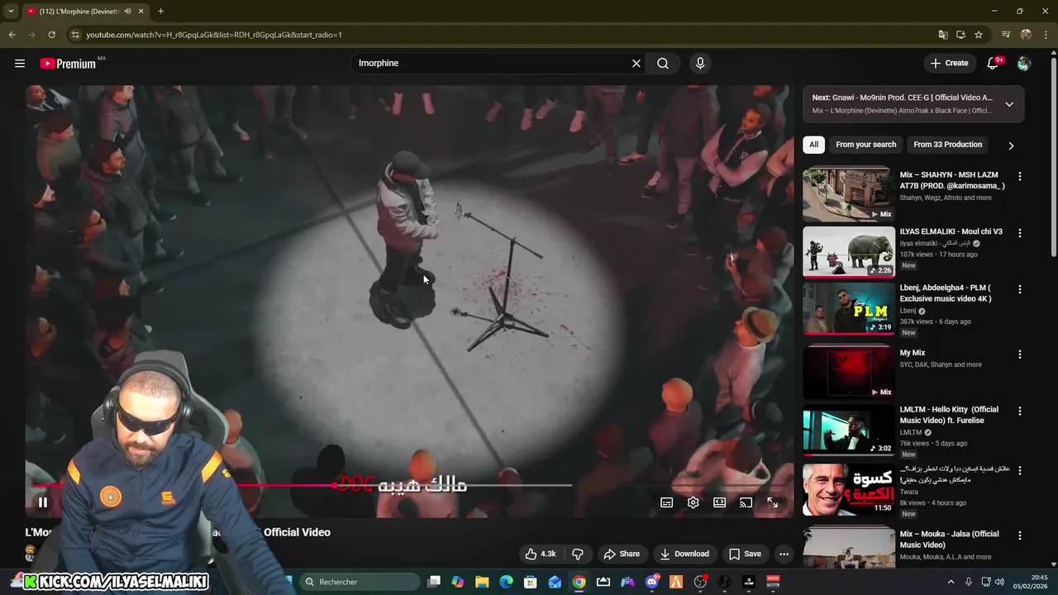
Task: Open volume control in system tray
Action: [x=1000, y=582]
